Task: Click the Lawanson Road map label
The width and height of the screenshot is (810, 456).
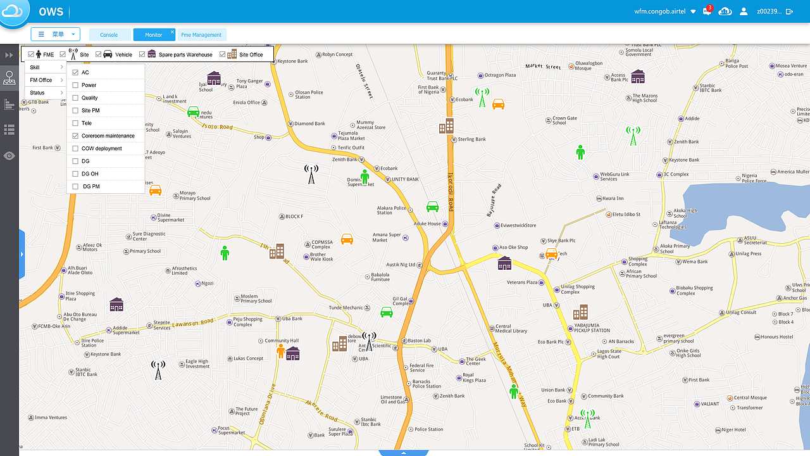Action: click(192, 324)
